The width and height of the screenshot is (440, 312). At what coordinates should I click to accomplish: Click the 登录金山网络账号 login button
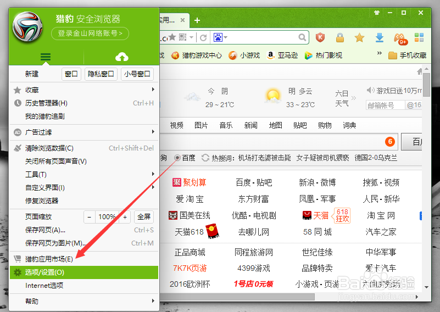point(90,34)
